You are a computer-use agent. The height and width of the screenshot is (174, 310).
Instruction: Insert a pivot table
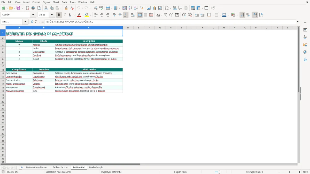(160, 8)
